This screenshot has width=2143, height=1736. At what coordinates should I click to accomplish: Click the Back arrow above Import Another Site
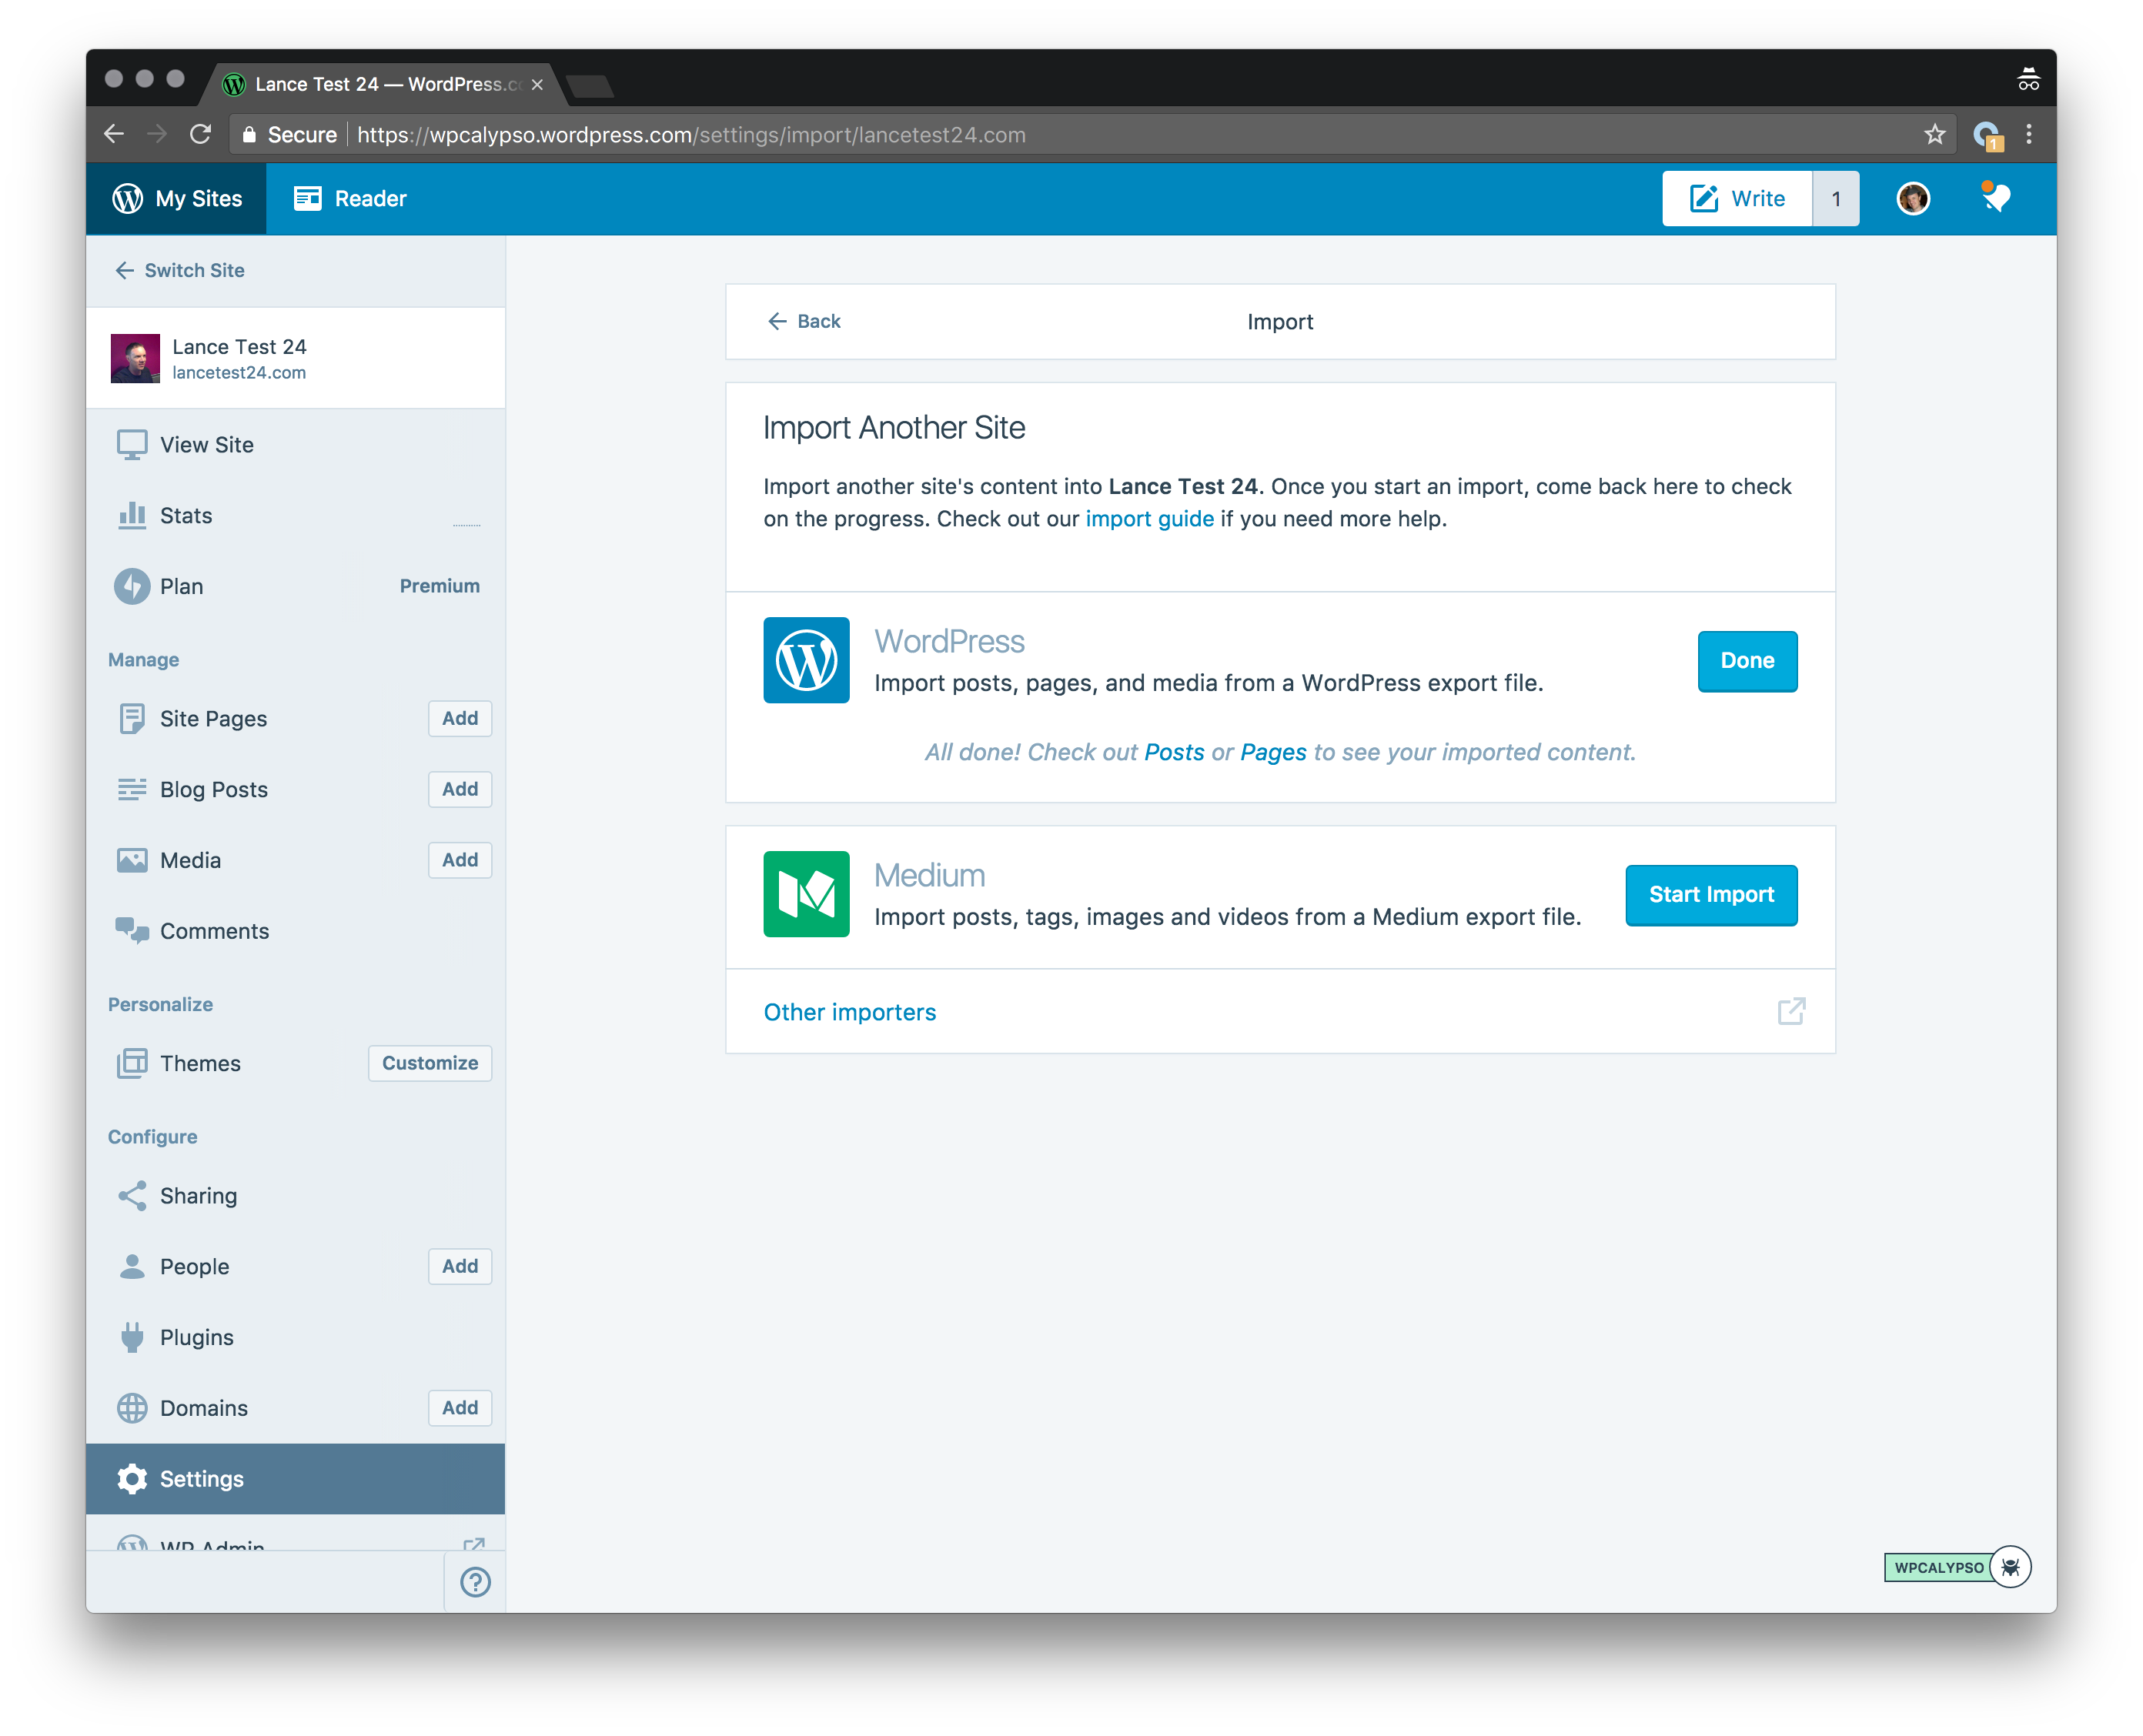[804, 321]
